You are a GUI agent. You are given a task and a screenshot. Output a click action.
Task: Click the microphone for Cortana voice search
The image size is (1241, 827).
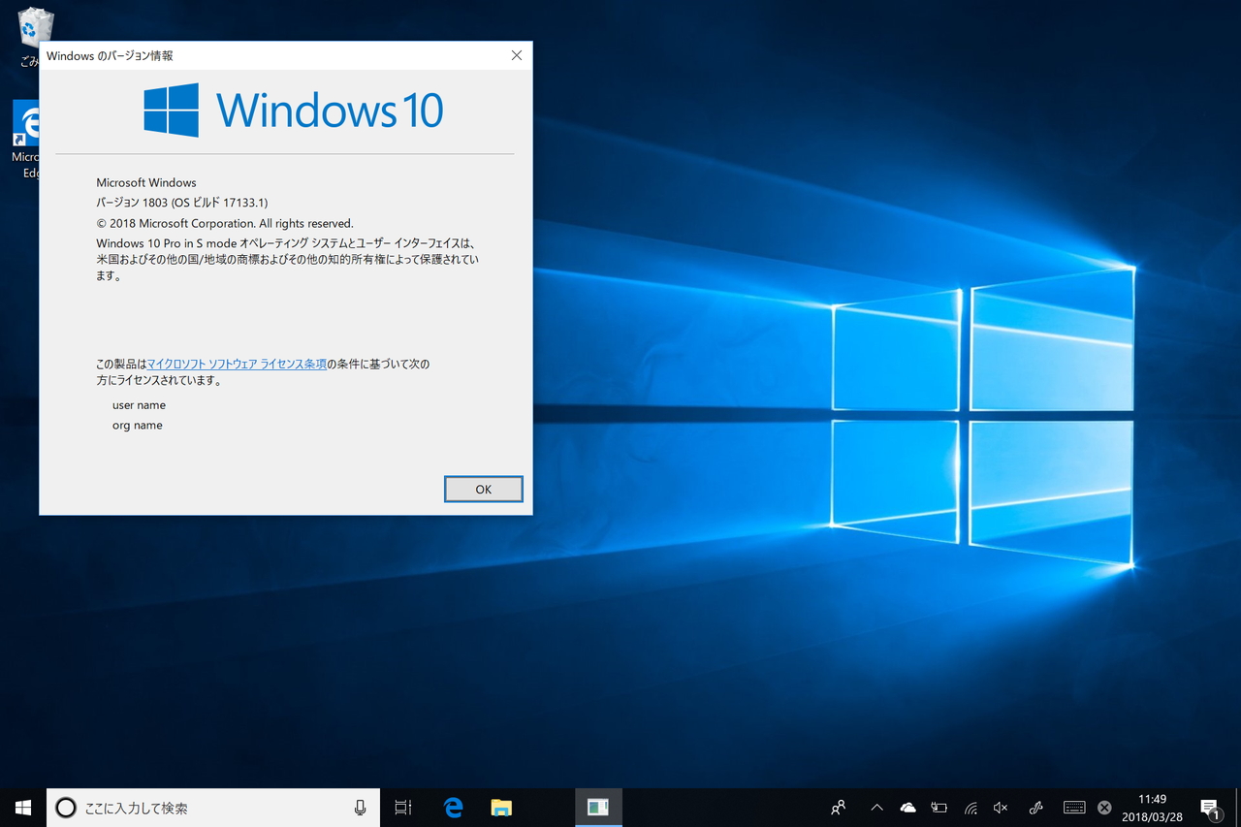point(359,807)
